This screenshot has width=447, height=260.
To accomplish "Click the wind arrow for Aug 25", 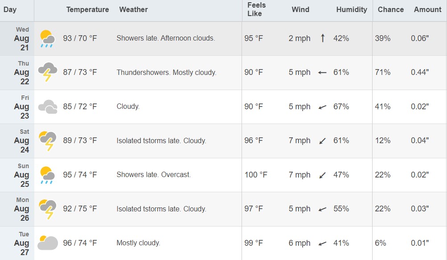I will click(x=322, y=175).
